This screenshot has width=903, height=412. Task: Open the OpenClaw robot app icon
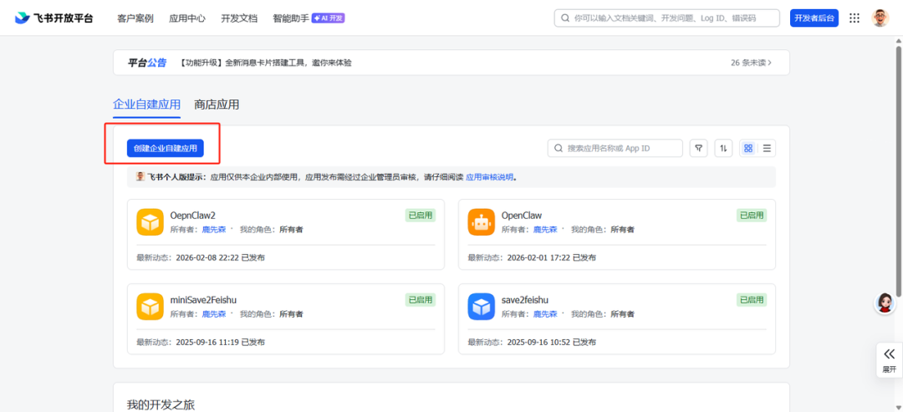[482, 222]
